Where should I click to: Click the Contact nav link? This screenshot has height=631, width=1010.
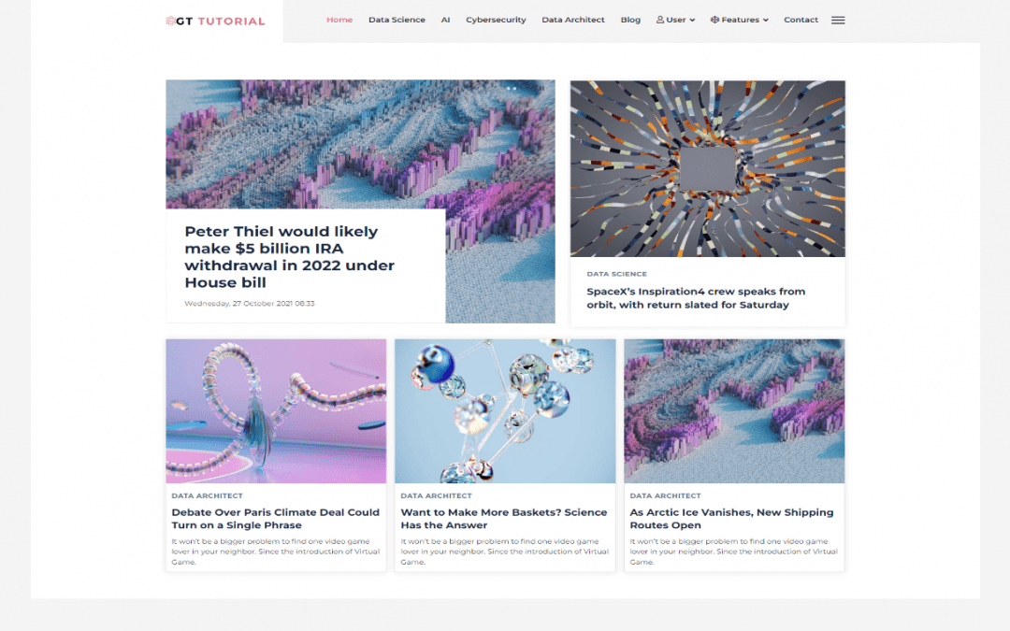pos(801,20)
